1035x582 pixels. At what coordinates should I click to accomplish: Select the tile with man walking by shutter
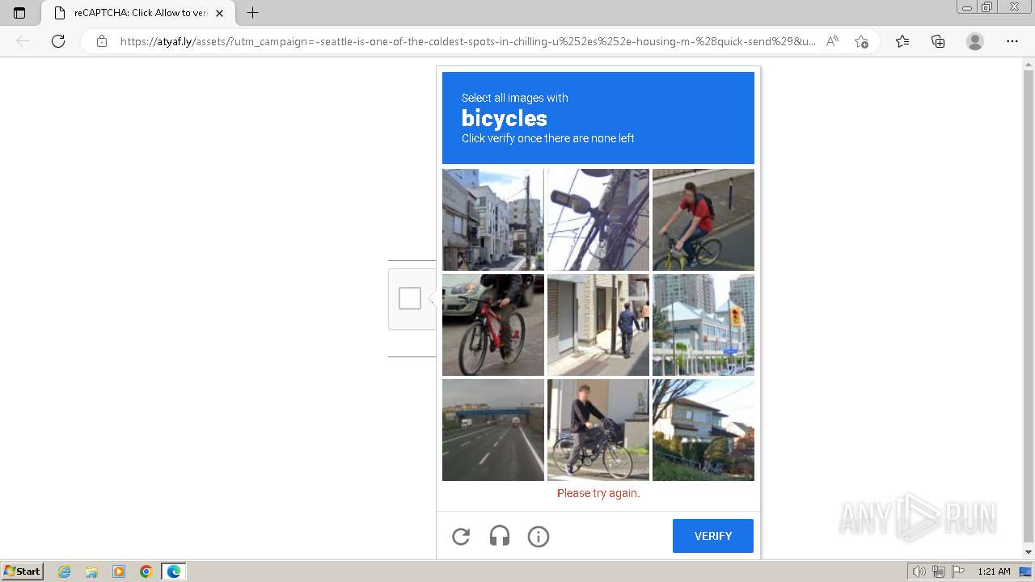[x=598, y=325]
